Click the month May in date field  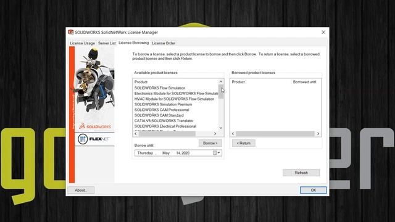click(x=166, y=153)
